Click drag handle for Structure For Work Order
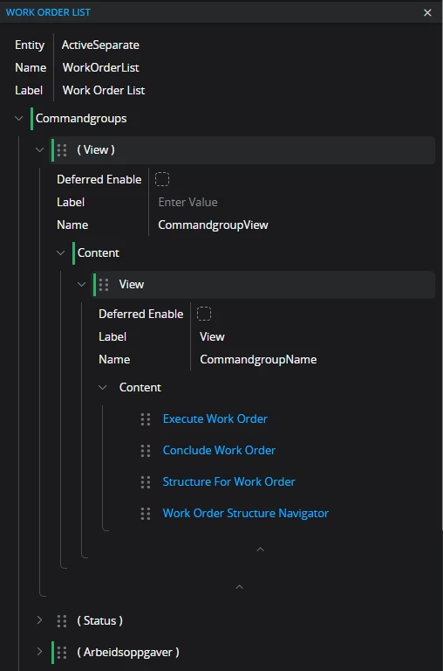443x671 pixels. (x=146, y=482)
